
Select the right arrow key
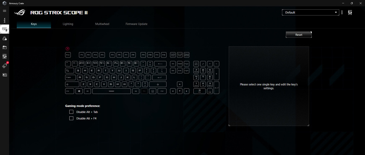coord(186,91)
